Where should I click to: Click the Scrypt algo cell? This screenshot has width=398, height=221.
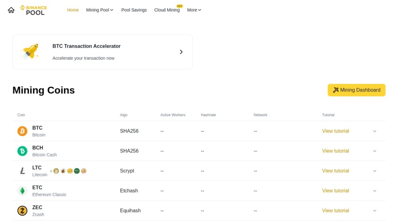click(x=127, y=171)
